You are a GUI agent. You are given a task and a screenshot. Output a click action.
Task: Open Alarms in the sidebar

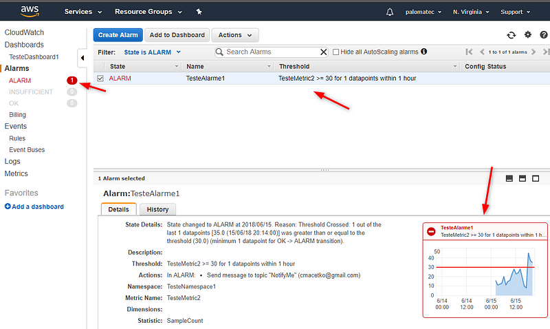click(x=16, y=68)
